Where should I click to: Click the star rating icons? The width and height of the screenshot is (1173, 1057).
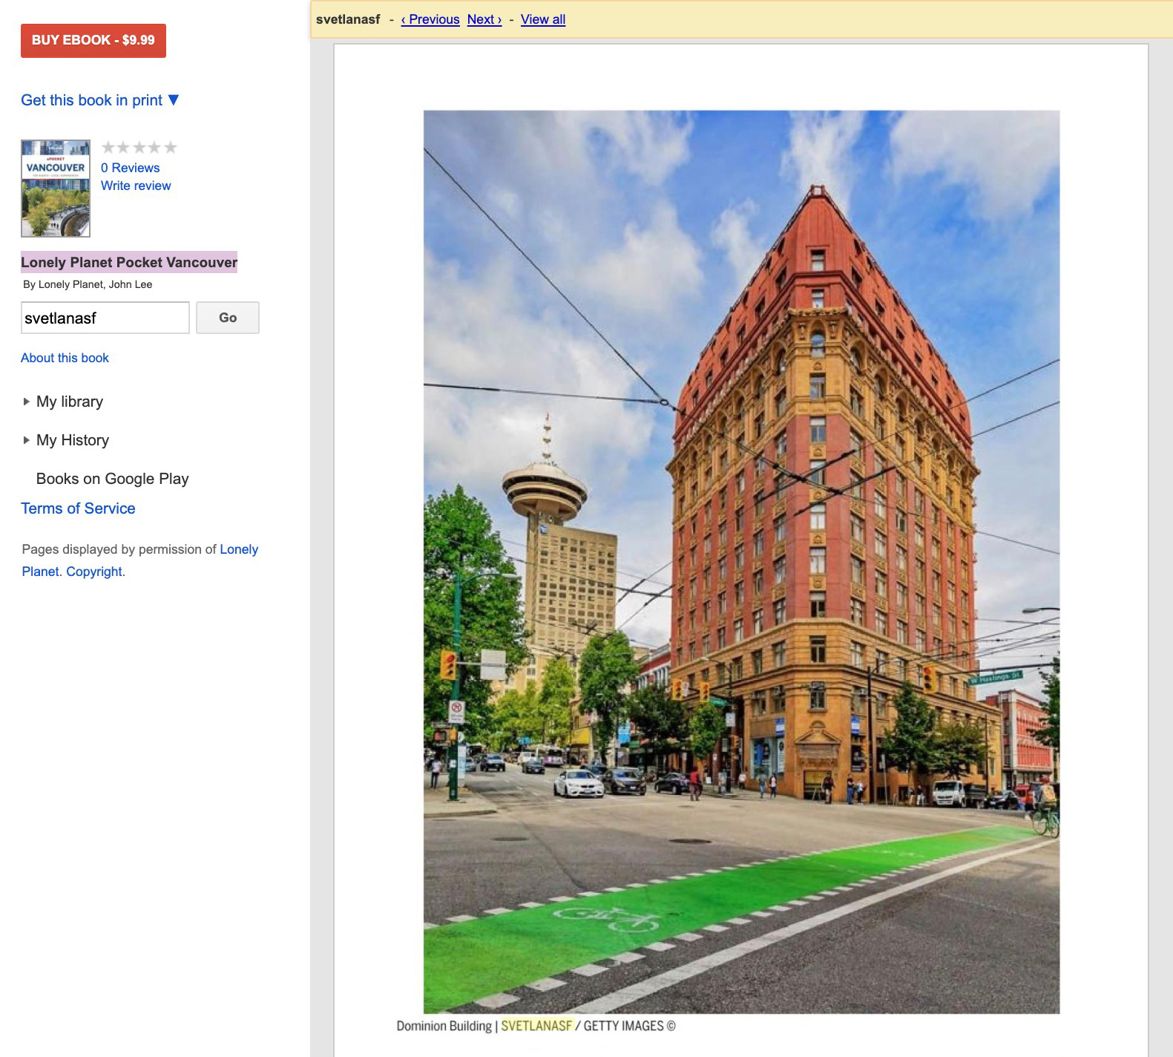(x=139, y=147)
